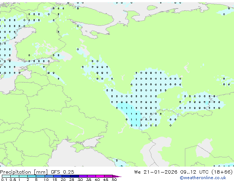Pick the 10–15 mm legend color box
Image resolution: width=234 pixels, height=181 pixels.
tap(49, 176)
